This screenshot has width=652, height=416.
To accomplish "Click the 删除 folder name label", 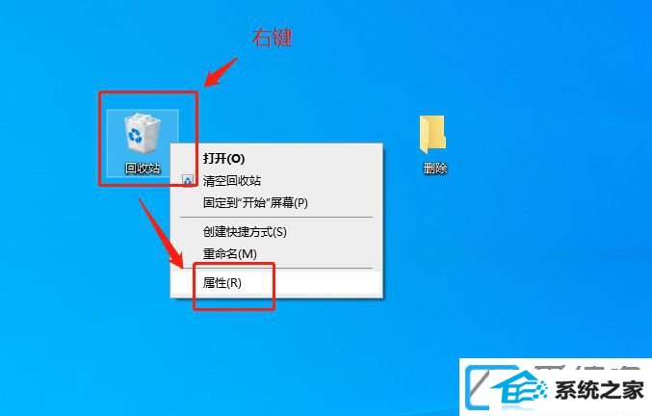I will click(435, 168).
